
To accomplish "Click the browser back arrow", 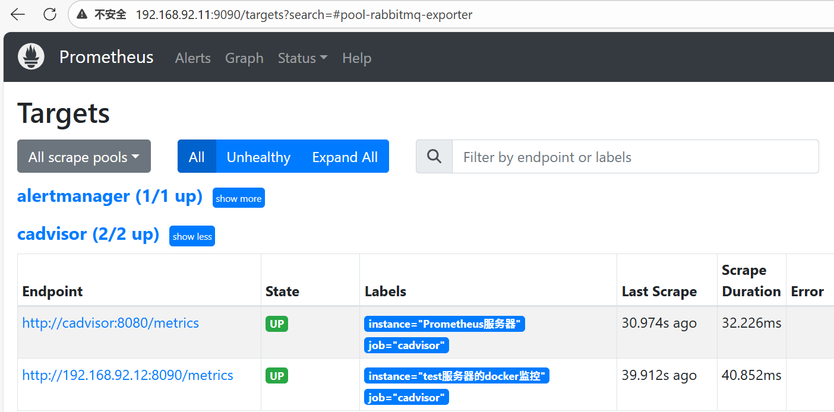I will pyautogui.click(x=18, y=15).
